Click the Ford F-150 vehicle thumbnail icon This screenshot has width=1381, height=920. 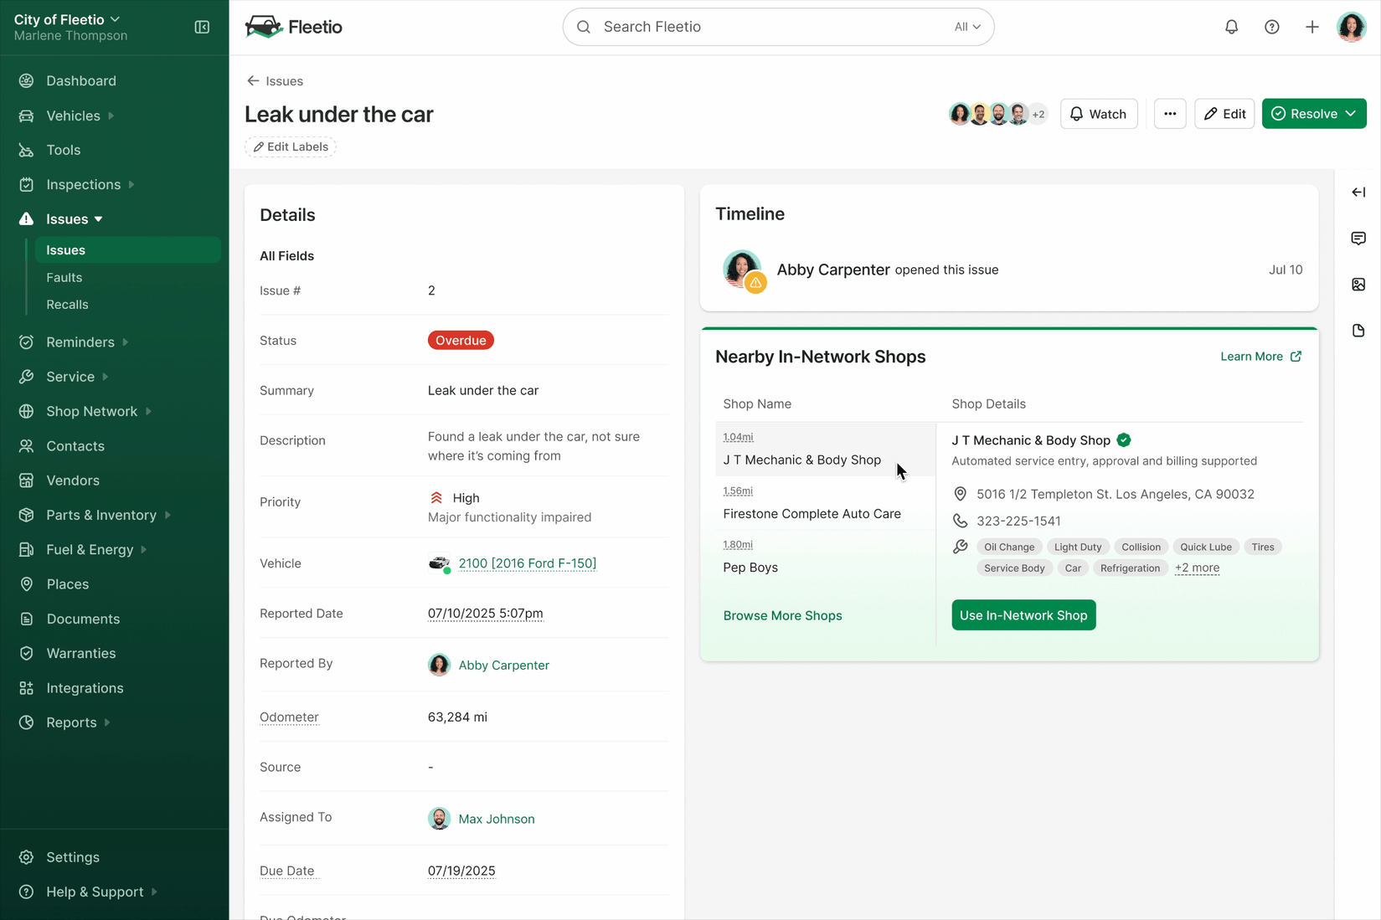[x=440, y=563]
